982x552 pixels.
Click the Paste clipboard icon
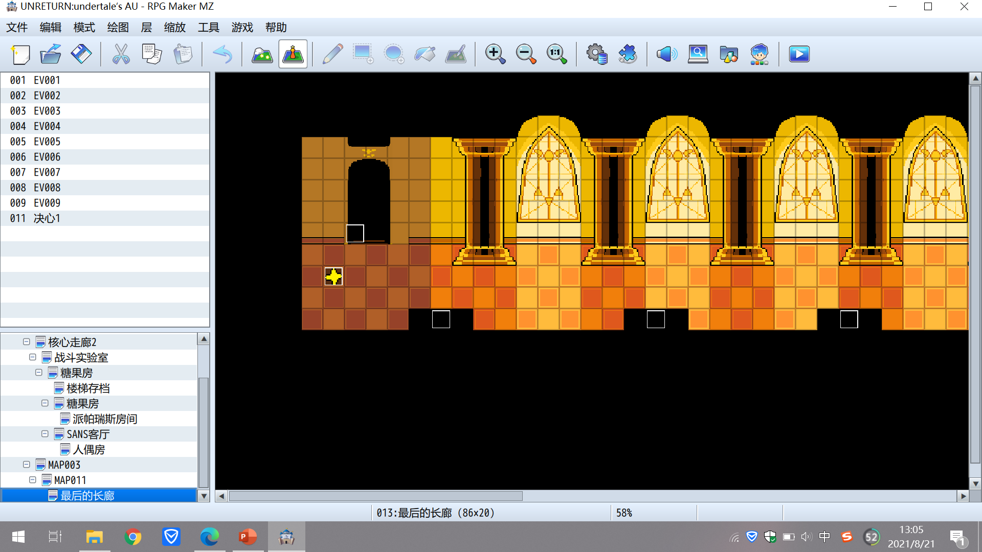pos(183,54)
